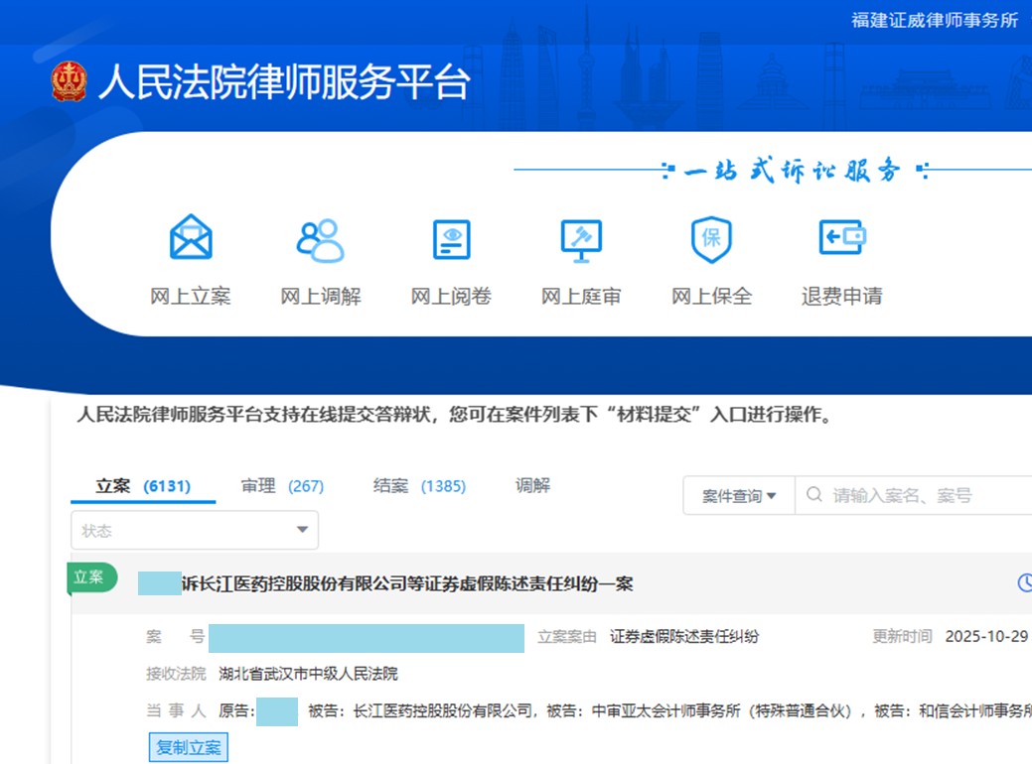Click the 网上庭审 label
Viewport: 1032px width, 764px height.
click(x=581, y=297)
